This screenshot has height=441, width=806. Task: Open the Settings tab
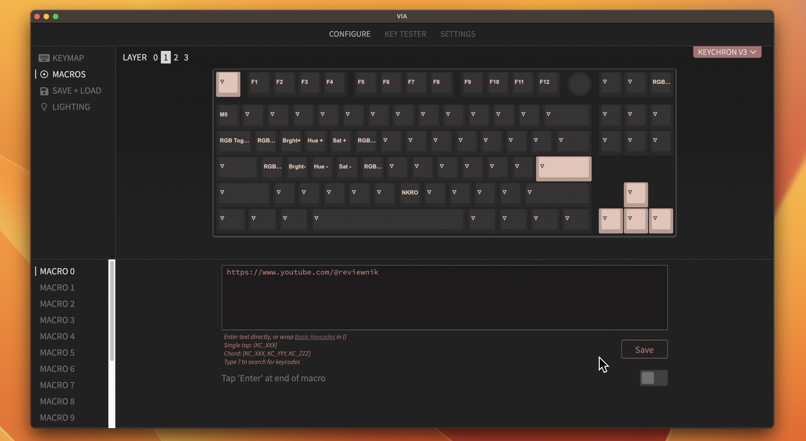click(457, 34)
